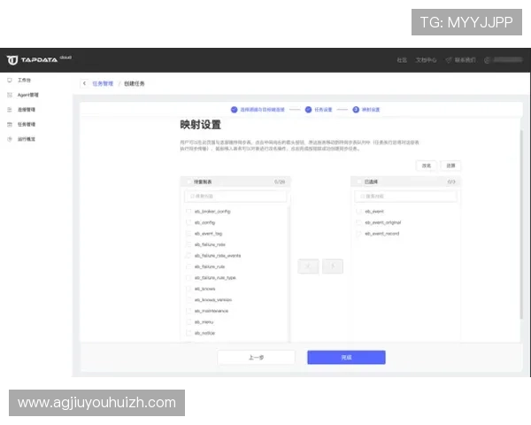Screen dimensions: 531x425
Task: Click the 上一步 button
Action: 256,357
